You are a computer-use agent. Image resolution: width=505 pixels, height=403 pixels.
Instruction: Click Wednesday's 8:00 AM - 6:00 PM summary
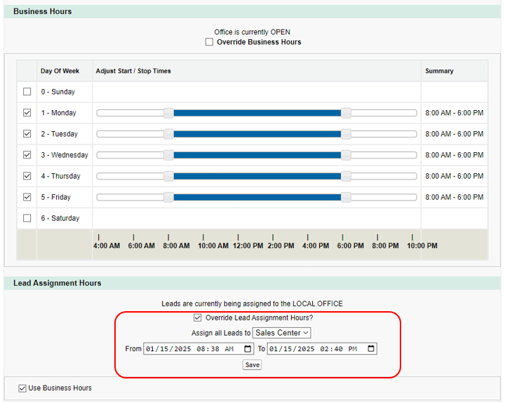[x=454, y=155]
